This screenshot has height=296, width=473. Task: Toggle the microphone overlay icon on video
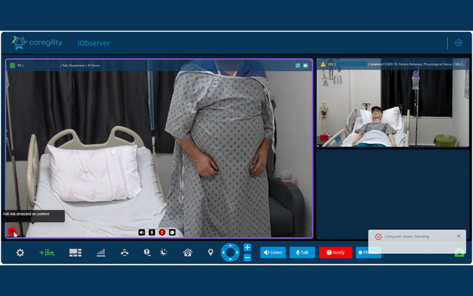tap(152, 232)
